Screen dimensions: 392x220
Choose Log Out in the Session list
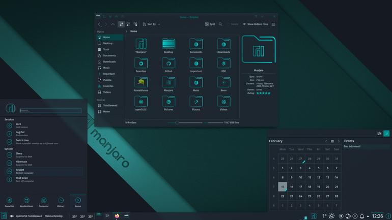click(x=44, y=134)
